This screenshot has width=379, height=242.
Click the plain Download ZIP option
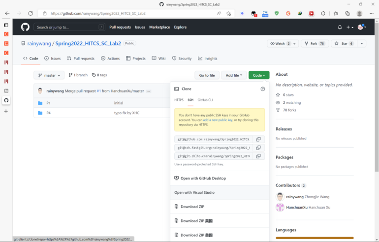tap(220, 207)
